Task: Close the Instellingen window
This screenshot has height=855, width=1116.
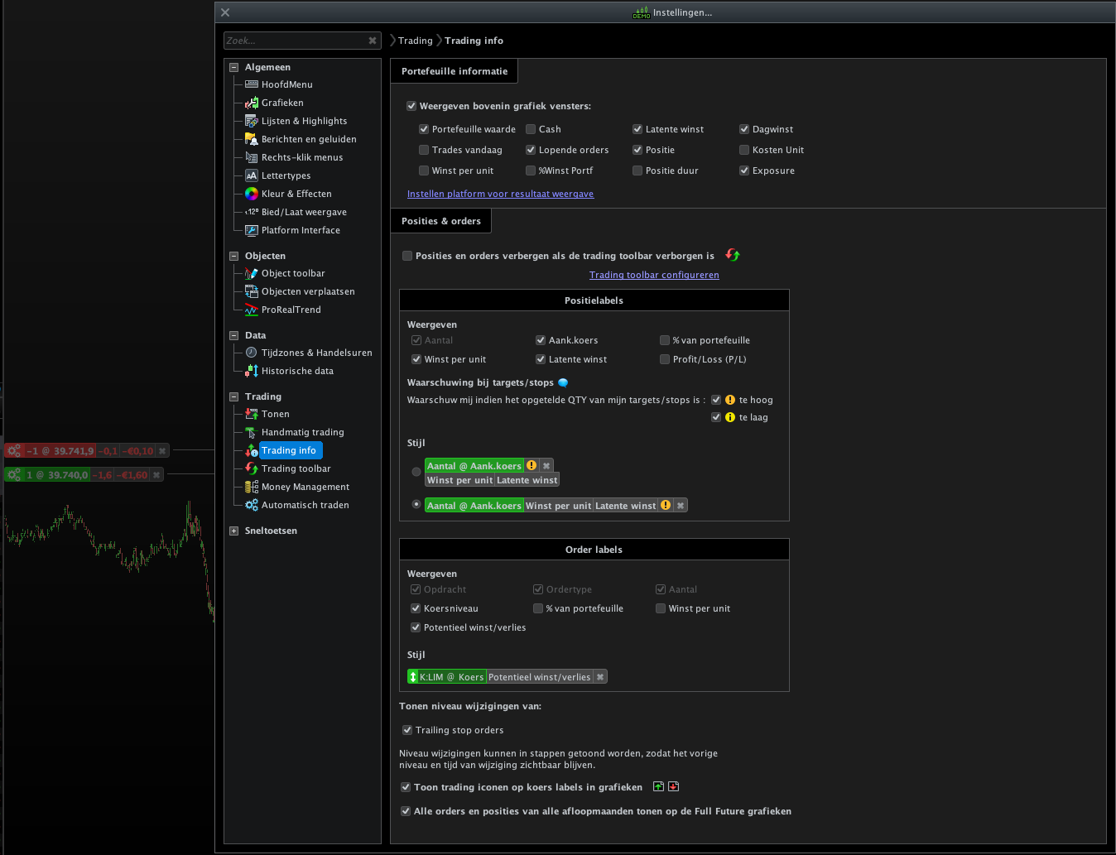Action: 225,12
